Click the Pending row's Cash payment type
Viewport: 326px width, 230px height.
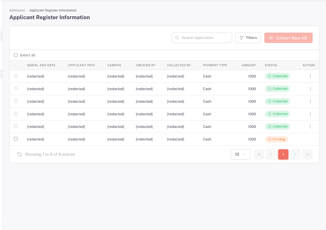pos(207,139)
